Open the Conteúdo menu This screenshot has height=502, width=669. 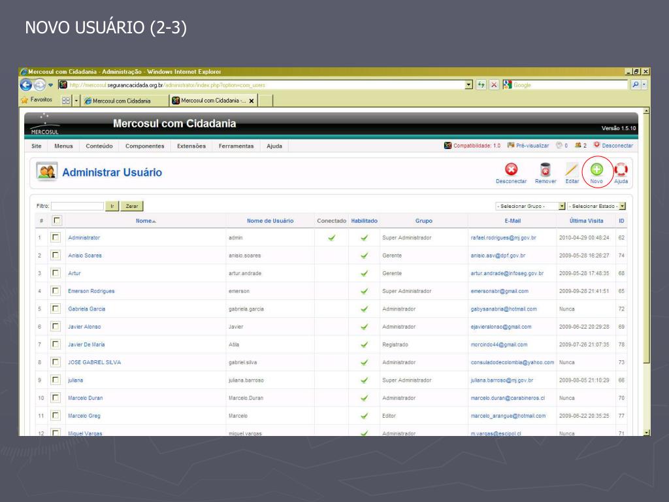pos(99,146)
